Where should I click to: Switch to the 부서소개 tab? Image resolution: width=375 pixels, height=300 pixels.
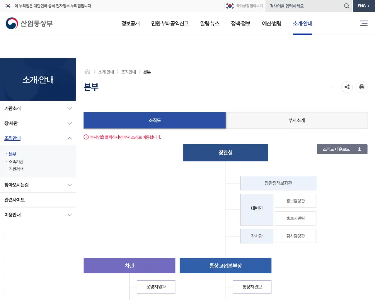[296, 120]
